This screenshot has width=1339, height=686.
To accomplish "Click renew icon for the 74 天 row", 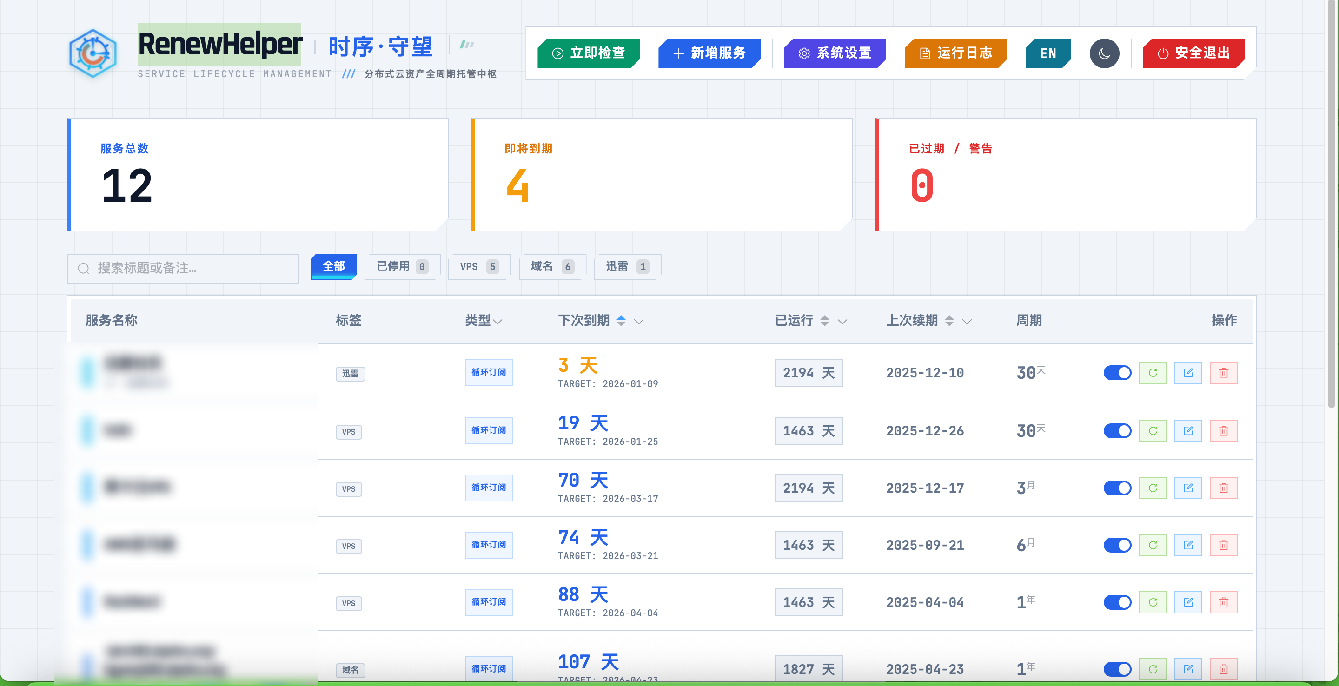I will click(1153, 545).
